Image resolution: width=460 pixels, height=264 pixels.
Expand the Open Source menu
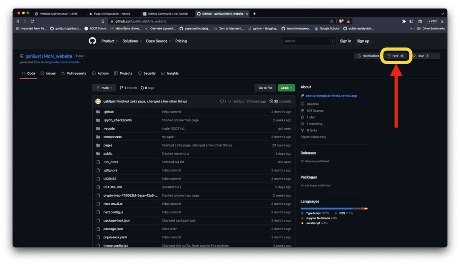coord(159,41)
